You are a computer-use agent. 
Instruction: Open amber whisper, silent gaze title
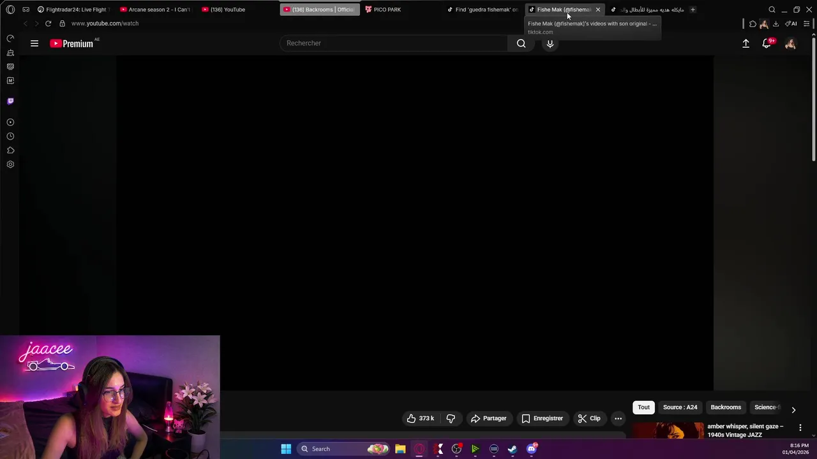point(745,430)
